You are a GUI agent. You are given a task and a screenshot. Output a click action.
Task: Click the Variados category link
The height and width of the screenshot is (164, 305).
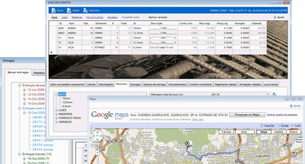point(112,17)
